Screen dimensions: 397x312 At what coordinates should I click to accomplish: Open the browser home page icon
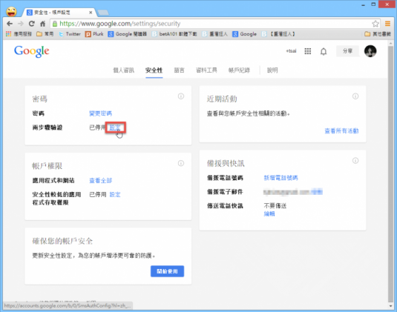pos(42,24)
